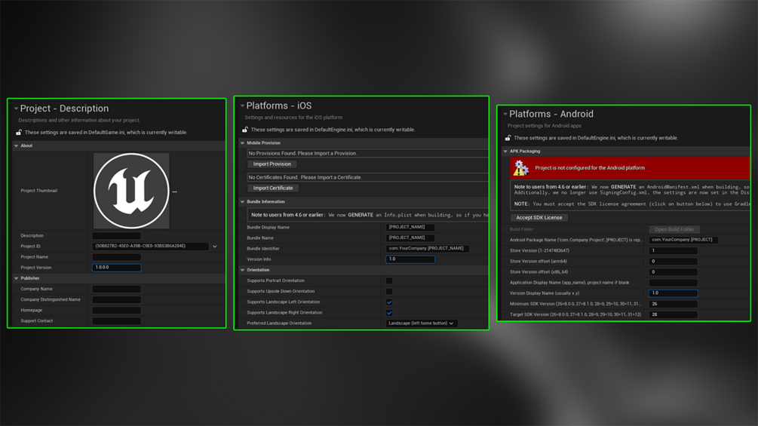Click the Import Provision button
This screenshot has height=426, width=758.
[272, 164]
